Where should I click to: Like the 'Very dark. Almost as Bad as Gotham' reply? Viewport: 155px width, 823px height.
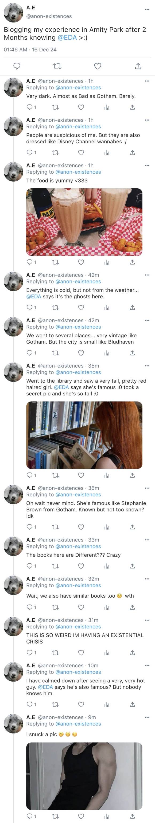pyautogui.click(x=81, y=107)
